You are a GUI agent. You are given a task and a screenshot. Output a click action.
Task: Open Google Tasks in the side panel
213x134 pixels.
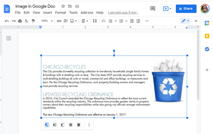[x=207, y=49]
